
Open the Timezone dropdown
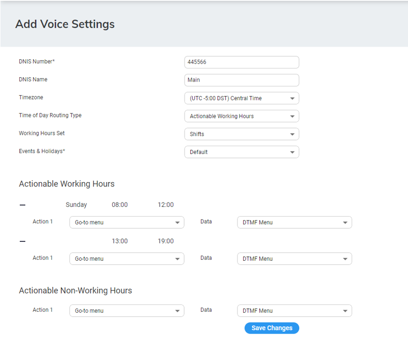241,98
